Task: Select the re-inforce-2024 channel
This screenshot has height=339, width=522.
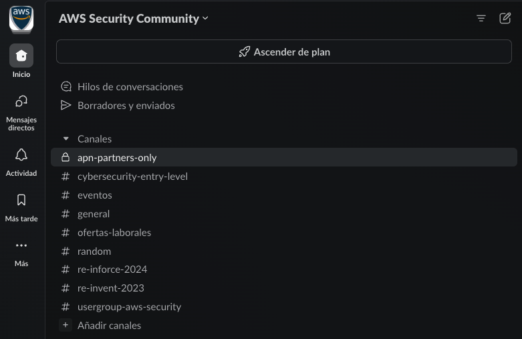Action: 112,269
